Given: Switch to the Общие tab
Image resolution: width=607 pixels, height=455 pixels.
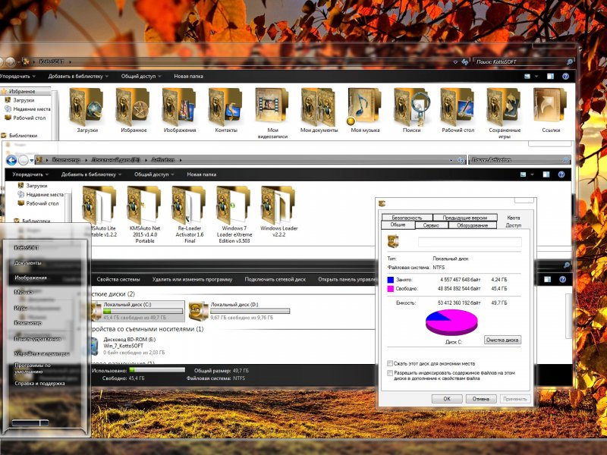Looking at the screenshot, I should 398,224.
